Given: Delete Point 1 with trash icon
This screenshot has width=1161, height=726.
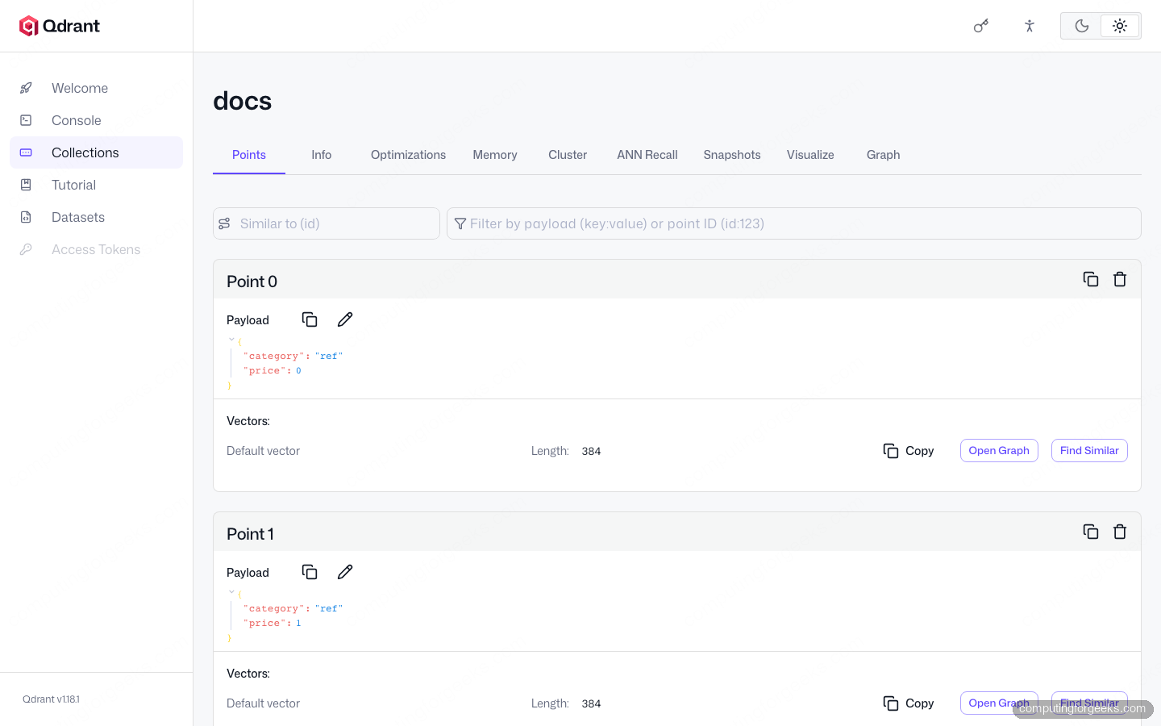Looking at the screenshot, I should 1120,532.
